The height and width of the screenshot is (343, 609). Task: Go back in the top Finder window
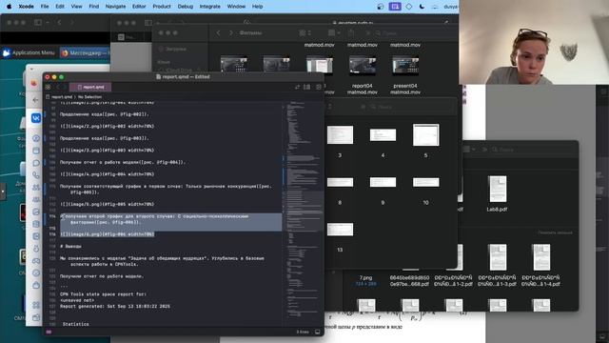(x=218, y=33)
